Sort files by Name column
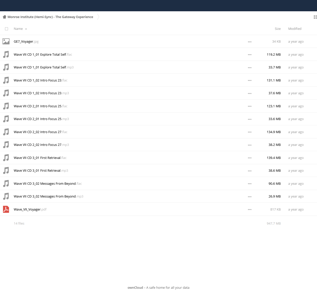 [20, 29]
